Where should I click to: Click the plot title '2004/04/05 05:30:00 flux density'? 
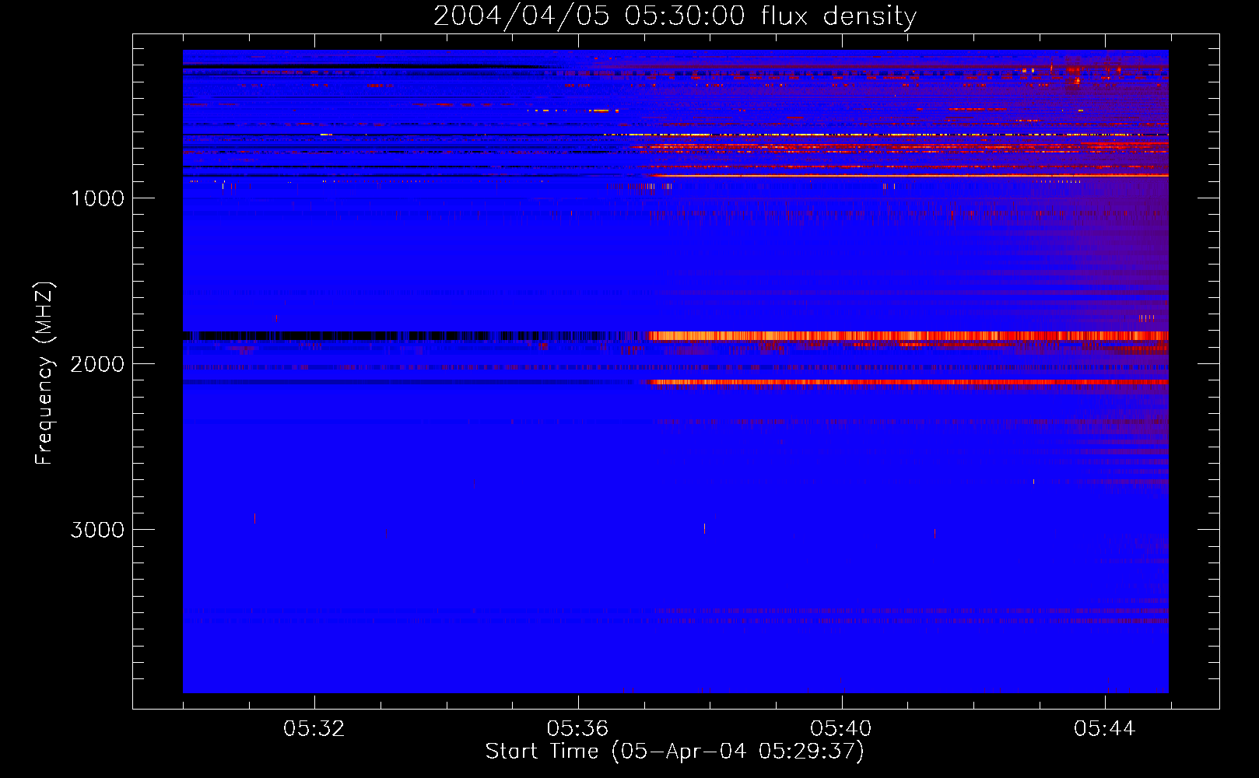pos(675,16)
